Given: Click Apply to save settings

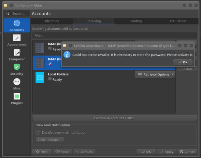Looking at the screenshot, I should pyautogui.click(x=167, y=152).
